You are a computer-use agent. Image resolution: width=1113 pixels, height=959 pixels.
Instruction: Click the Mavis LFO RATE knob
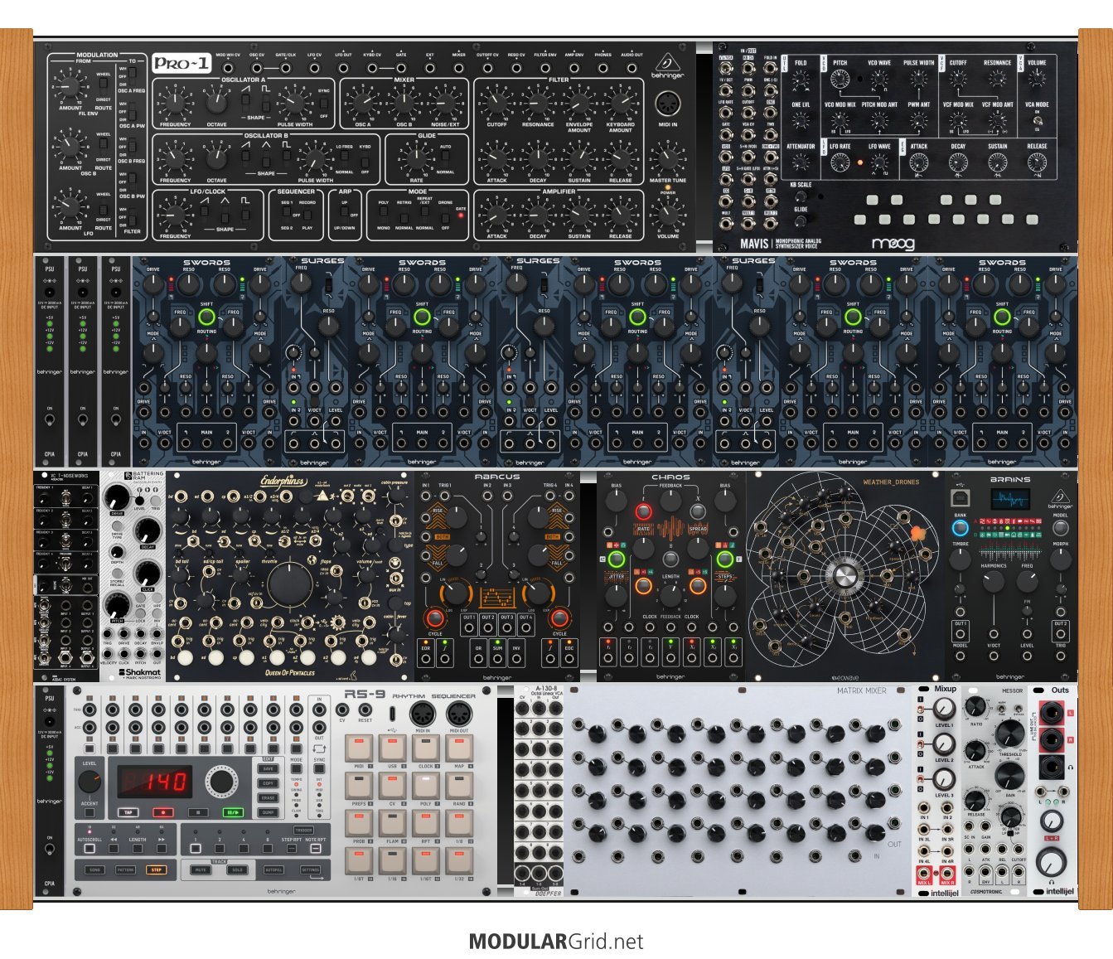pyautogui.click(x=840, y=162)
